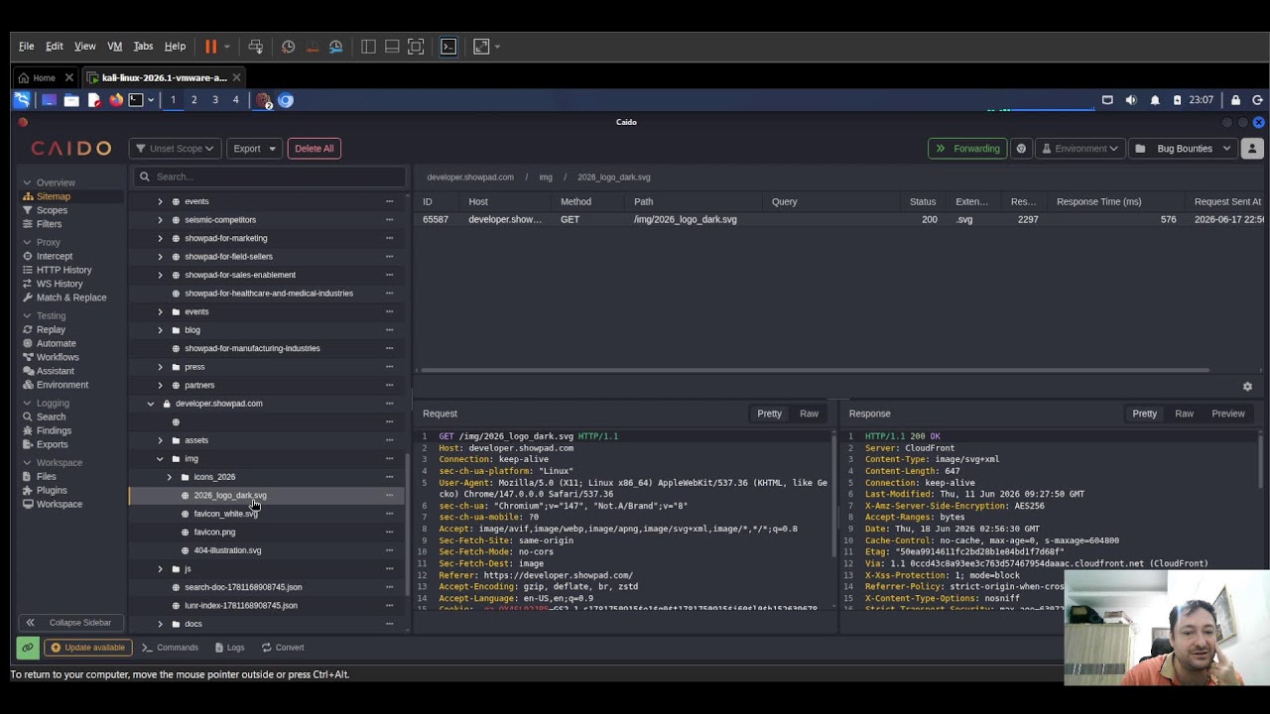This screenshot has width=1270, height=714.
Task: Open the Kali notifications bell
Action: pyautogui.click(x=1155, y=100)
